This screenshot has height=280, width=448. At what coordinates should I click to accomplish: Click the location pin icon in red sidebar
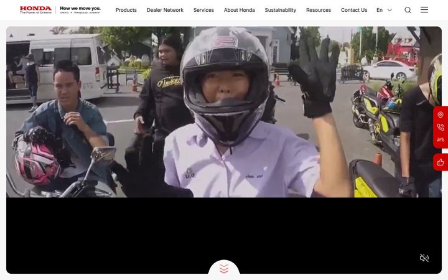[441, 115]
